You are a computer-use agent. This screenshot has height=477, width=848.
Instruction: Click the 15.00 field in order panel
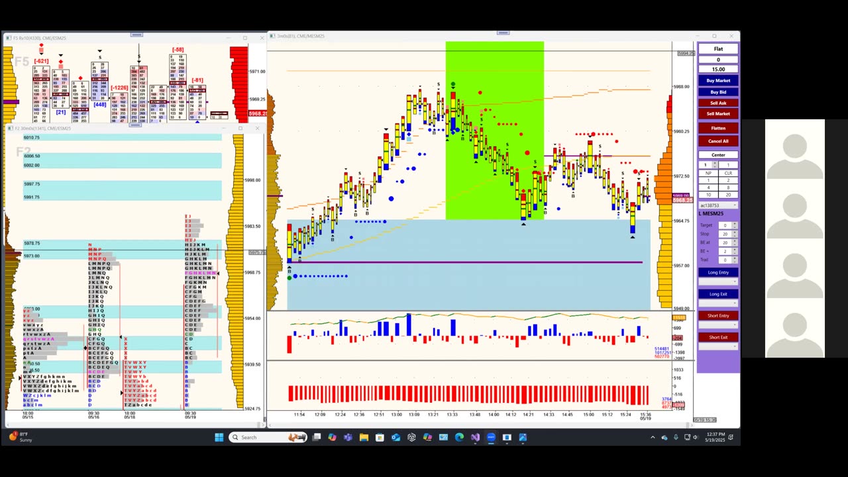(718, 69)
